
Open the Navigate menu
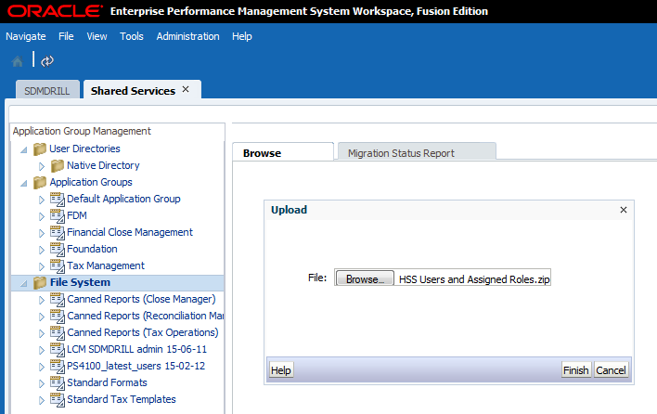click(x=25, y=36)
